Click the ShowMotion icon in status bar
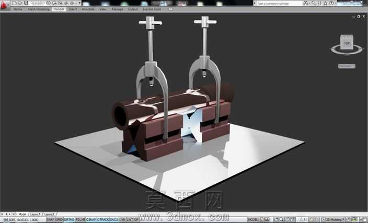The height and width of the screenshot is (223, 368). [x=292, y=220]
